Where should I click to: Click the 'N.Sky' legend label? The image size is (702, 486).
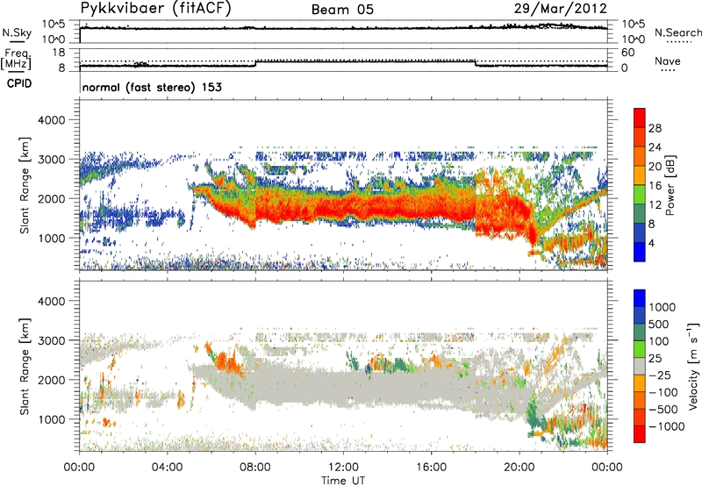click(x=17, y=32)
